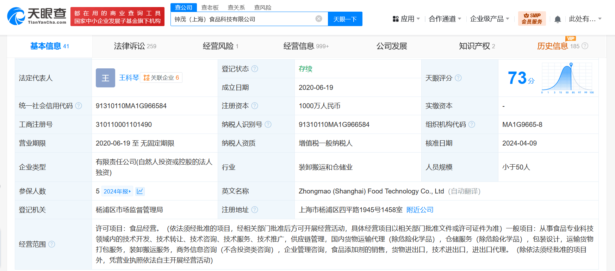Open the SVIP member service badge
This screenshot has width=615, height=271.
tap(532, 18)
